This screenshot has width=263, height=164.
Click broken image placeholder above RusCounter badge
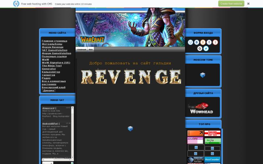pyautogui.click(x=212, y=154)
